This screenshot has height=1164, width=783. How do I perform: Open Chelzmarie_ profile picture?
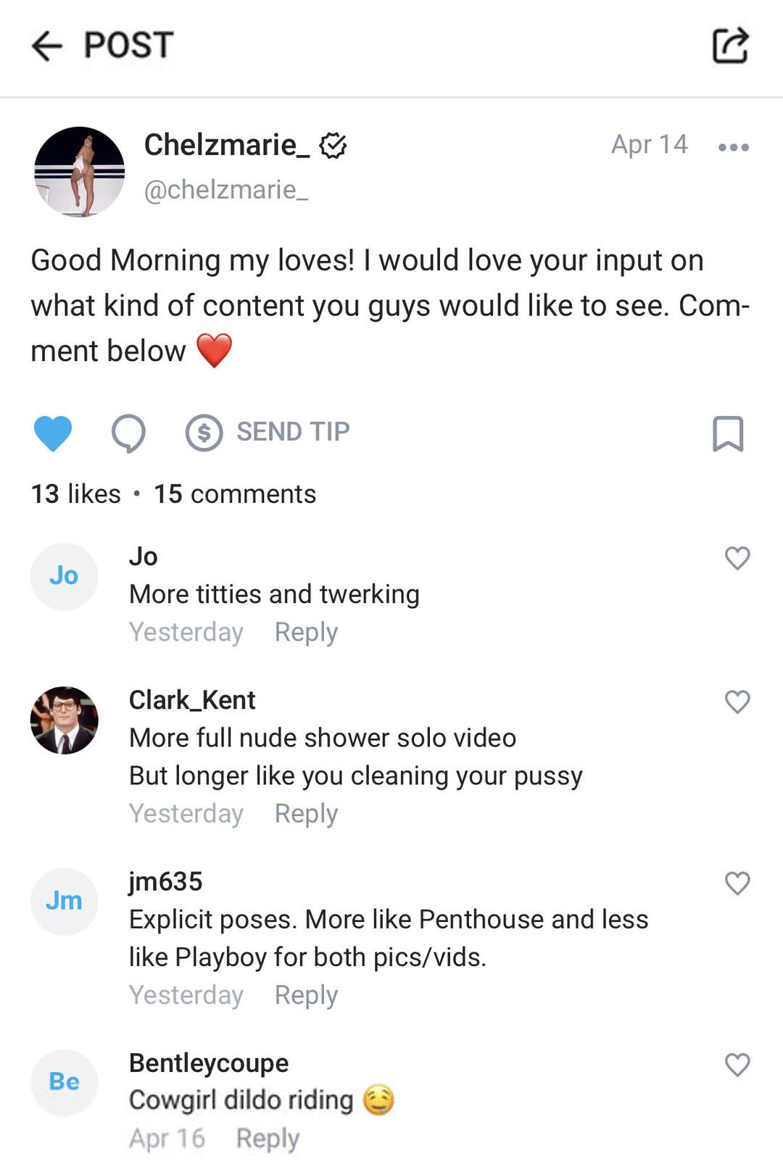(80, 172)
